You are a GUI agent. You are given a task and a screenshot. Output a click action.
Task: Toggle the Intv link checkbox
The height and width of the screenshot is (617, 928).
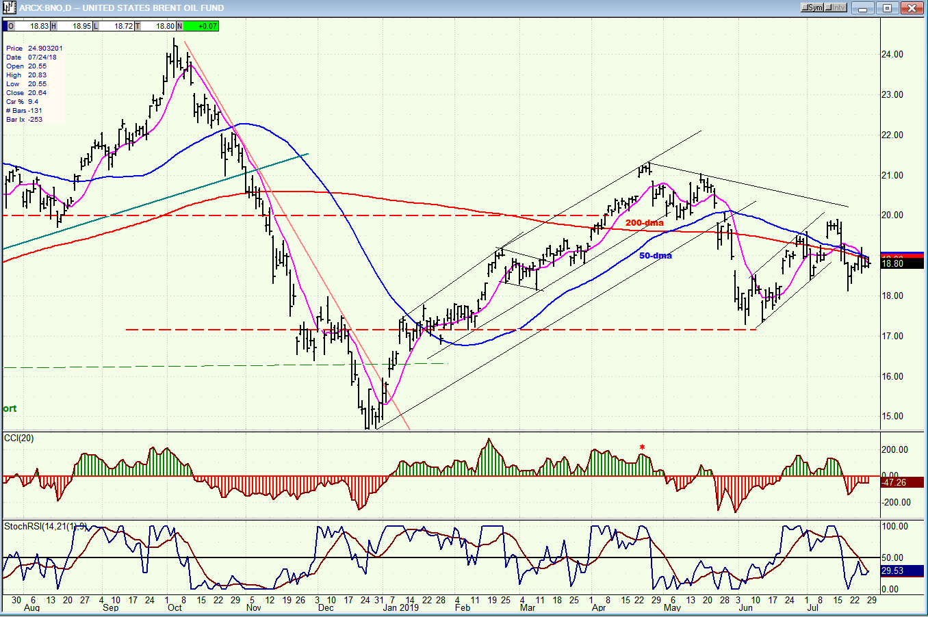836,8
